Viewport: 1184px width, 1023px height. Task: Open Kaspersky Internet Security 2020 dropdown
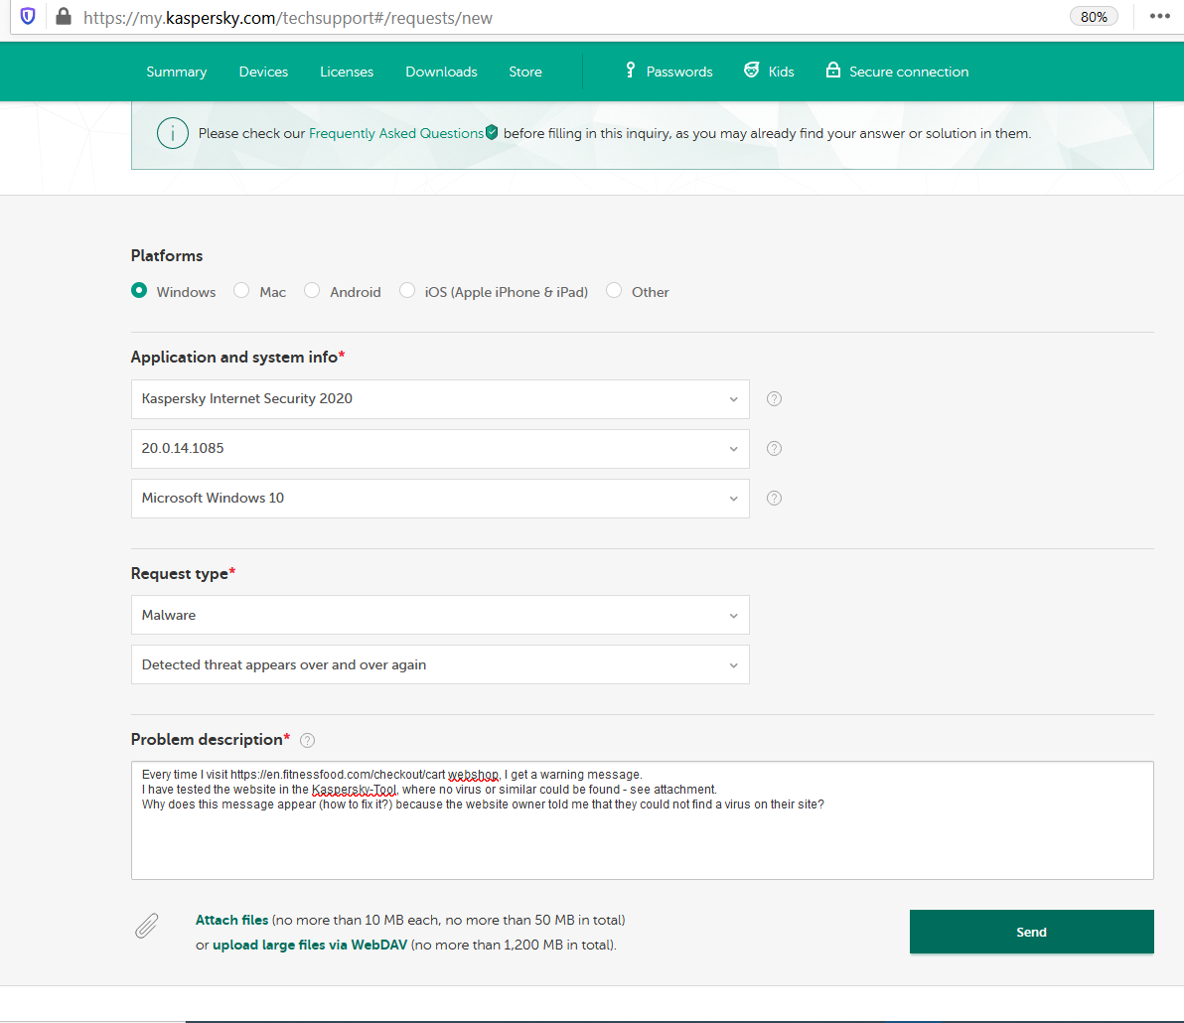[x=440, y=399]
